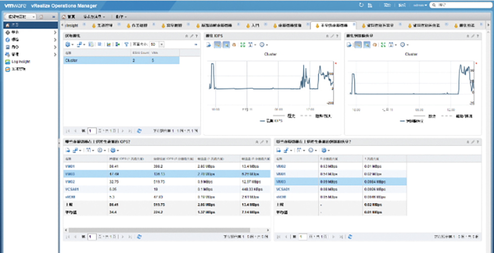The width and height of the screenshot is (494, 253).
Task: Click the chart icon in cluster list toolbar
Action: point(109,45)
